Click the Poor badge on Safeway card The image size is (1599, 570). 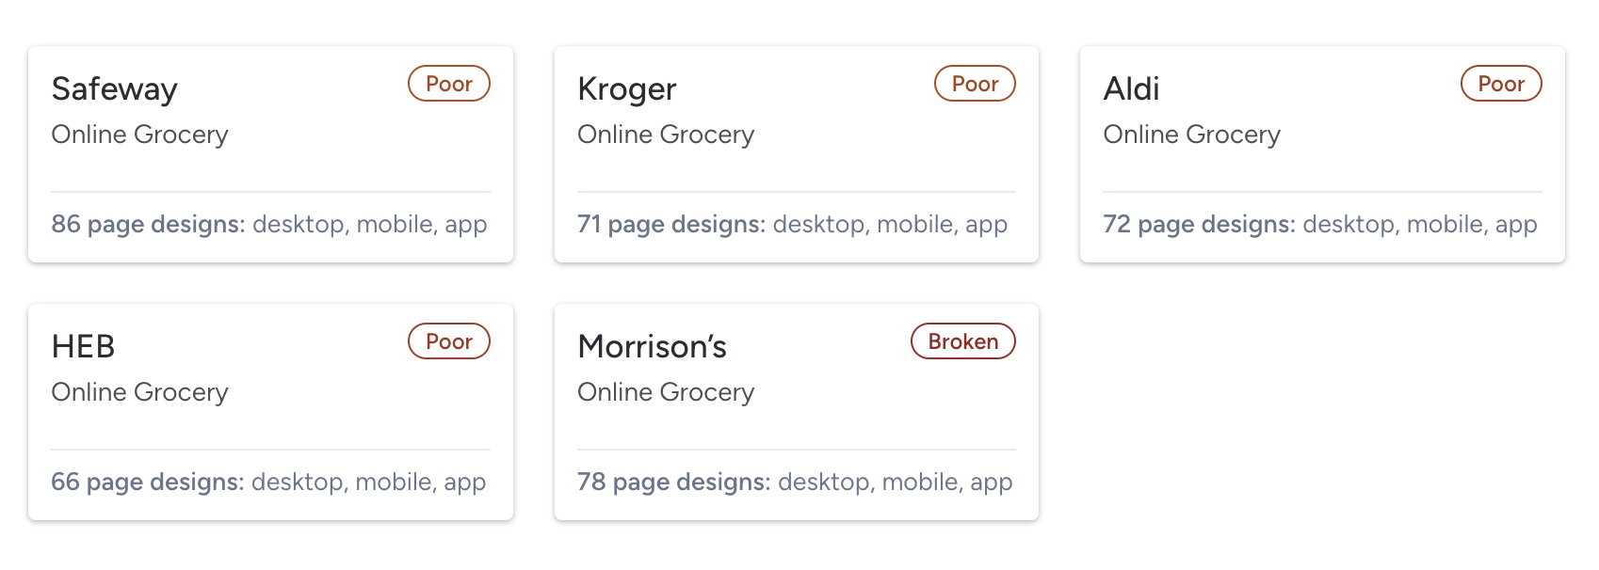[x=449, y=84]
